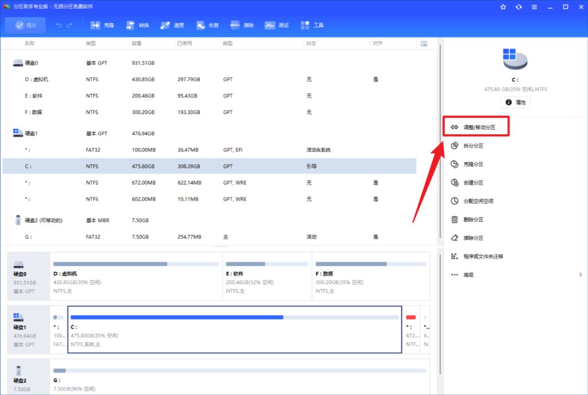
Task: Open the hamburger menu in title bar
Action: 535,7
